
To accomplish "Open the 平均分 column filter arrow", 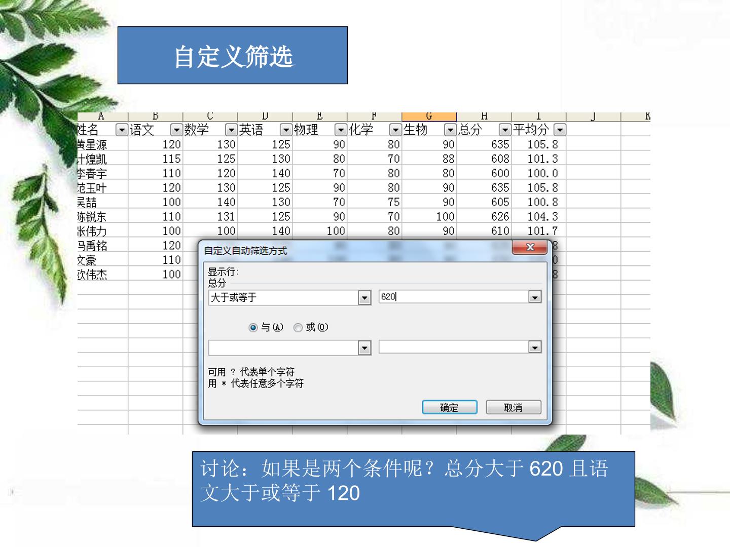I will pyautogui.click(x=560, y=130).
